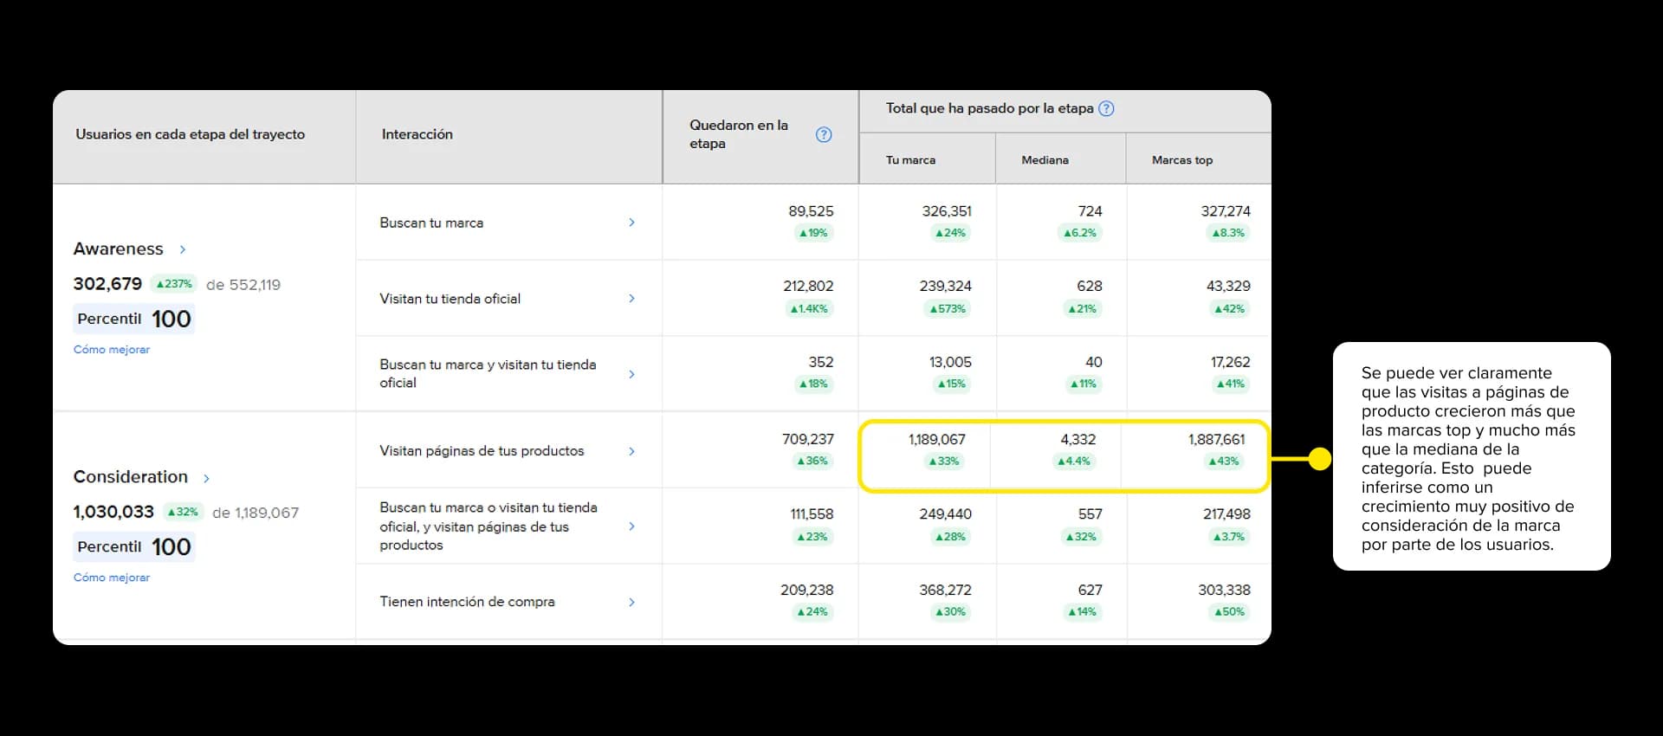Click the 573% growth badge
Screen dimensions: 1663x736
click(948, 308)
